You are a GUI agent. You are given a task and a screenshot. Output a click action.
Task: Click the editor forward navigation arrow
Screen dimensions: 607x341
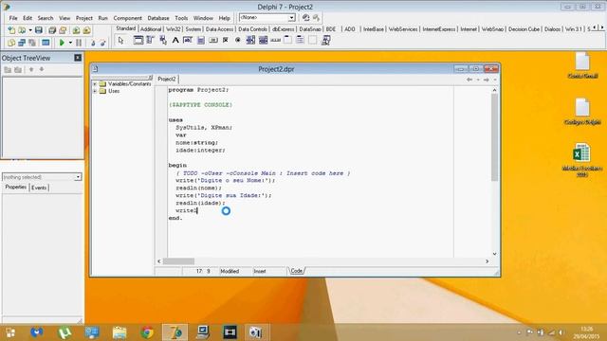(x=487, y=80)
